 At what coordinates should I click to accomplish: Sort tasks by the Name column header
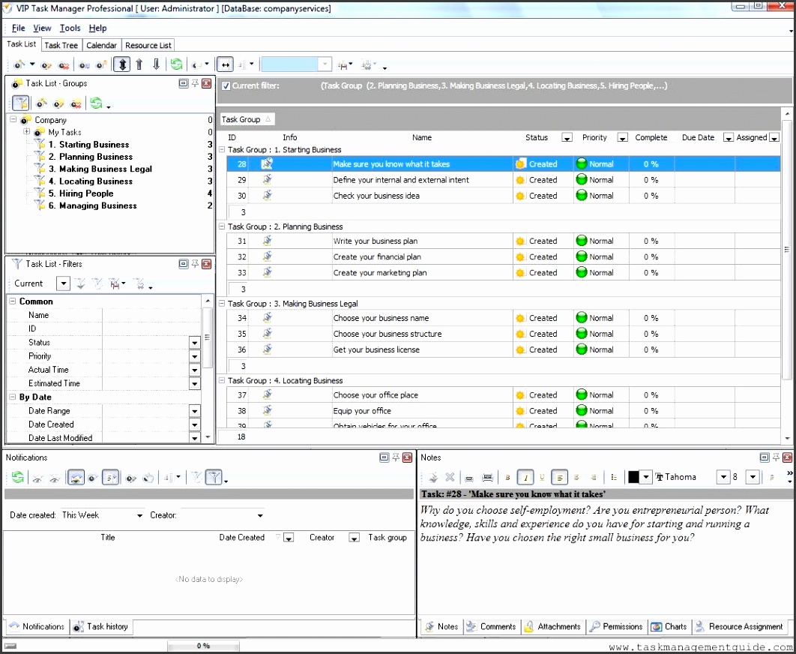(x=422, y=138)
